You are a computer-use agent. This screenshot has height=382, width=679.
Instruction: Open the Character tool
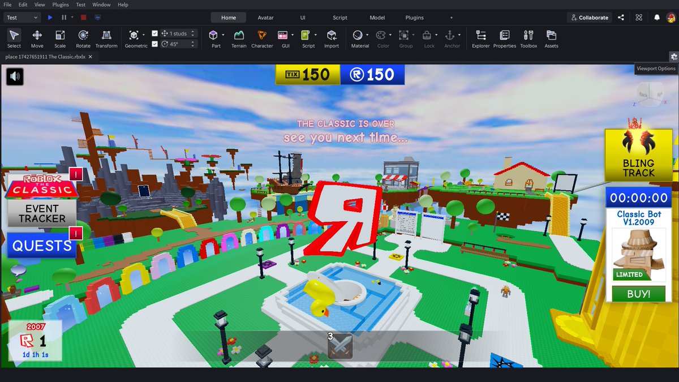pos(262,38)
